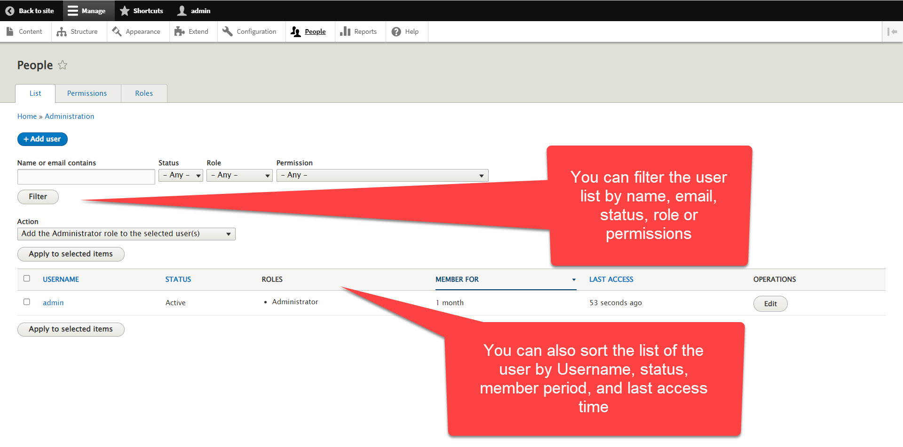Click the Shortcuts star icon

(125, 10)
